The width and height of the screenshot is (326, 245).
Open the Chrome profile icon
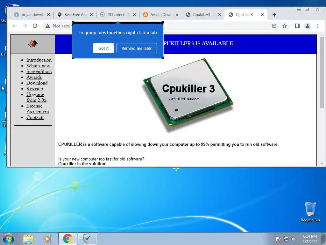click(x=308, y=26)
